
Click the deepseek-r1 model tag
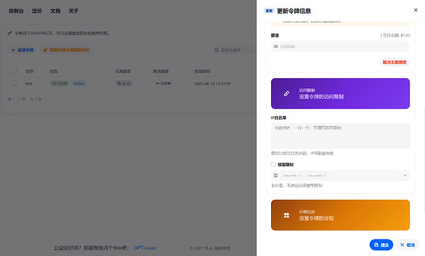pos(291,176)
